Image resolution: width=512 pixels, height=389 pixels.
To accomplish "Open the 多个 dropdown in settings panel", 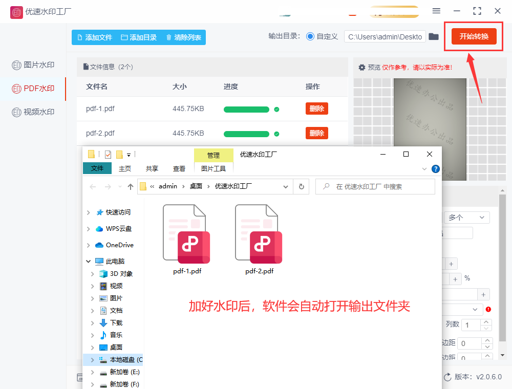I will click(x=466, y=218).
